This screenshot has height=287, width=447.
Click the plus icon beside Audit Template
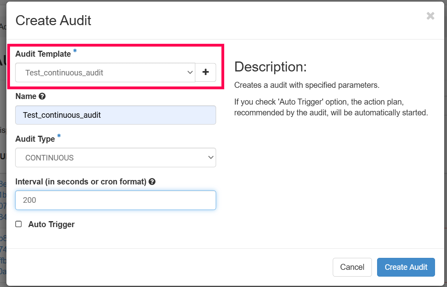(x=205, y=73)
